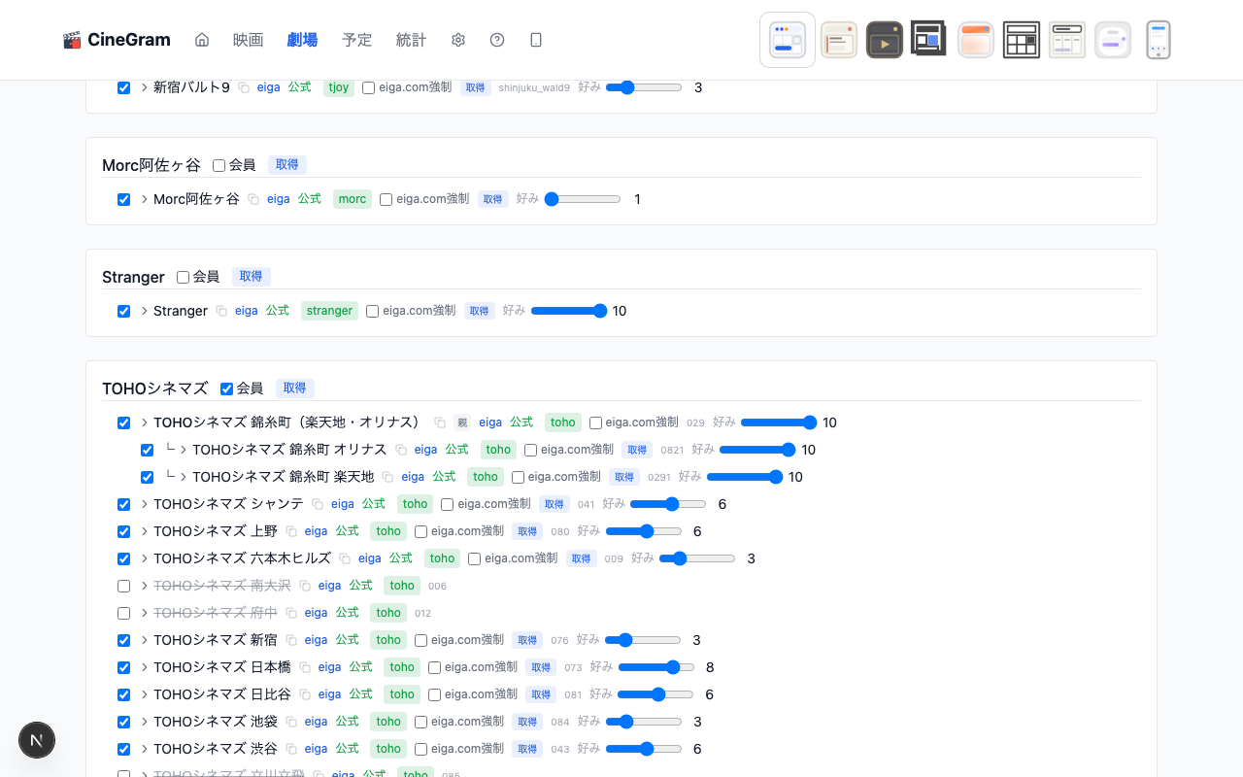Select the mobile phone icon in the navbar

click(x=535, y=40)
